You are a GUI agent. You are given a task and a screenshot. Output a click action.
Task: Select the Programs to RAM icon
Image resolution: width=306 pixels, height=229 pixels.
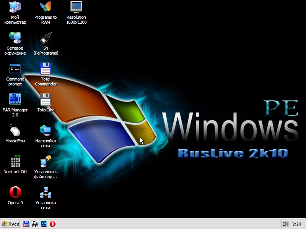click(46, 13)
